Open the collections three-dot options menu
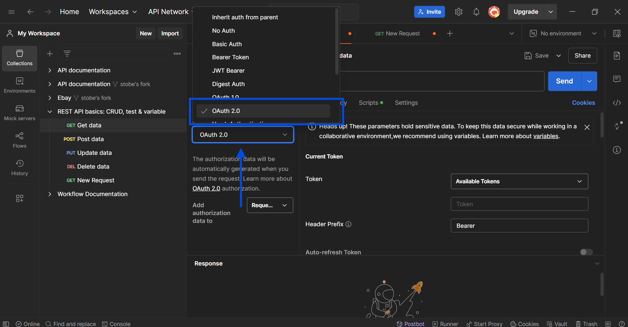Image resolution: width=628 pixels, height=327 pixels. coord(177,54)
